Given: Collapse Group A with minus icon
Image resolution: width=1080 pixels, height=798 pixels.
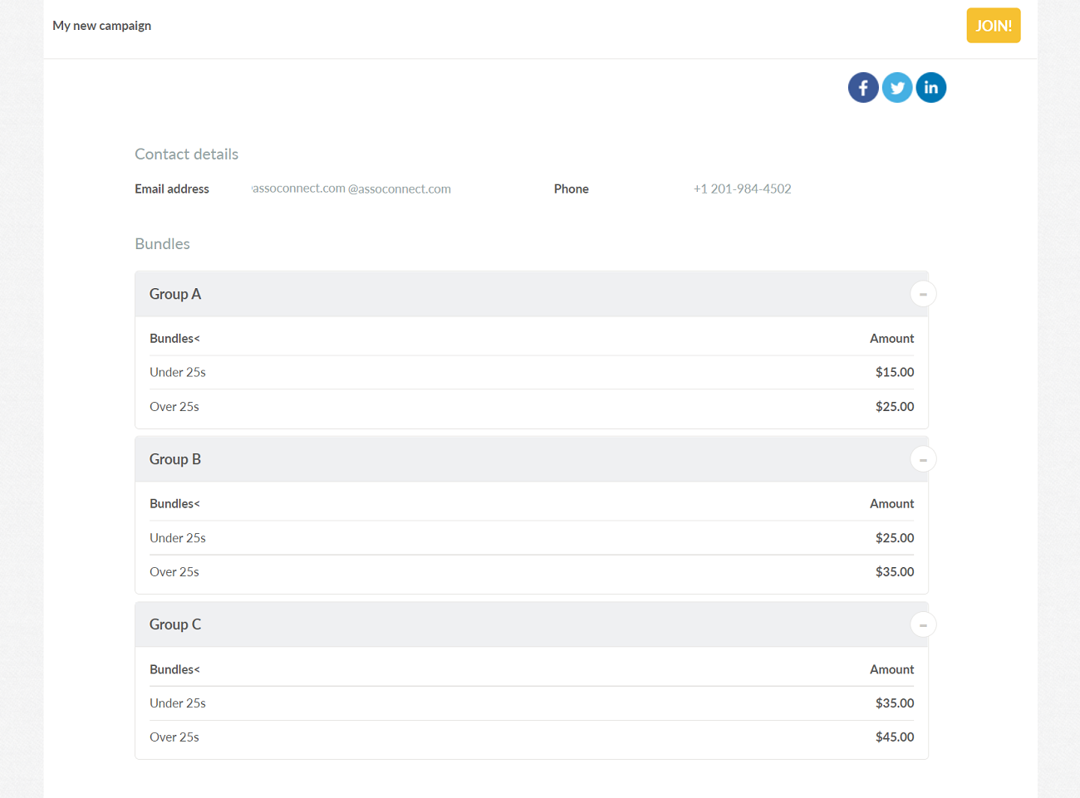Looking at the screenshot, I should coord(923,294).
